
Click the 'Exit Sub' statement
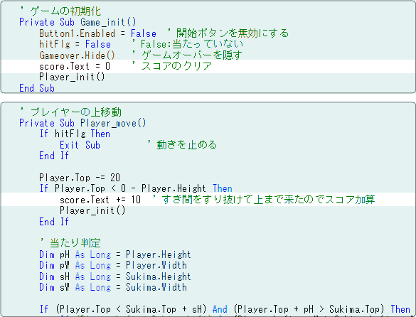(x=80, y=145)
